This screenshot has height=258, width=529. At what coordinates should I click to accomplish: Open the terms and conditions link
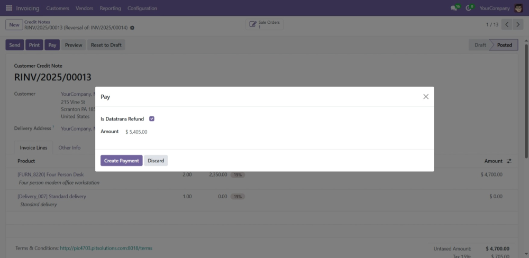(106, 248)
